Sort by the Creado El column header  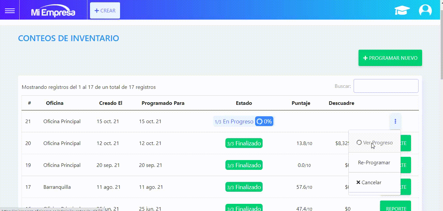tap(111, 103)
